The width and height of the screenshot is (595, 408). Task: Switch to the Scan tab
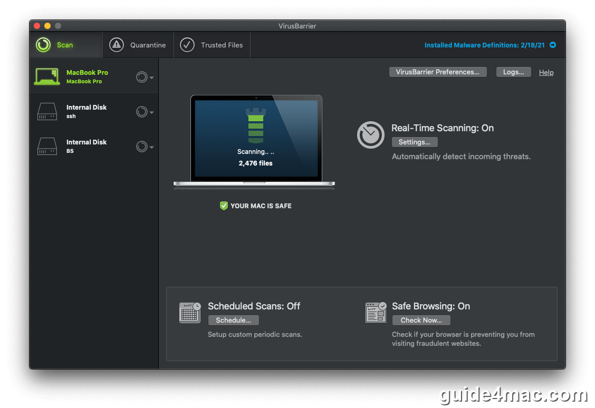66,45
